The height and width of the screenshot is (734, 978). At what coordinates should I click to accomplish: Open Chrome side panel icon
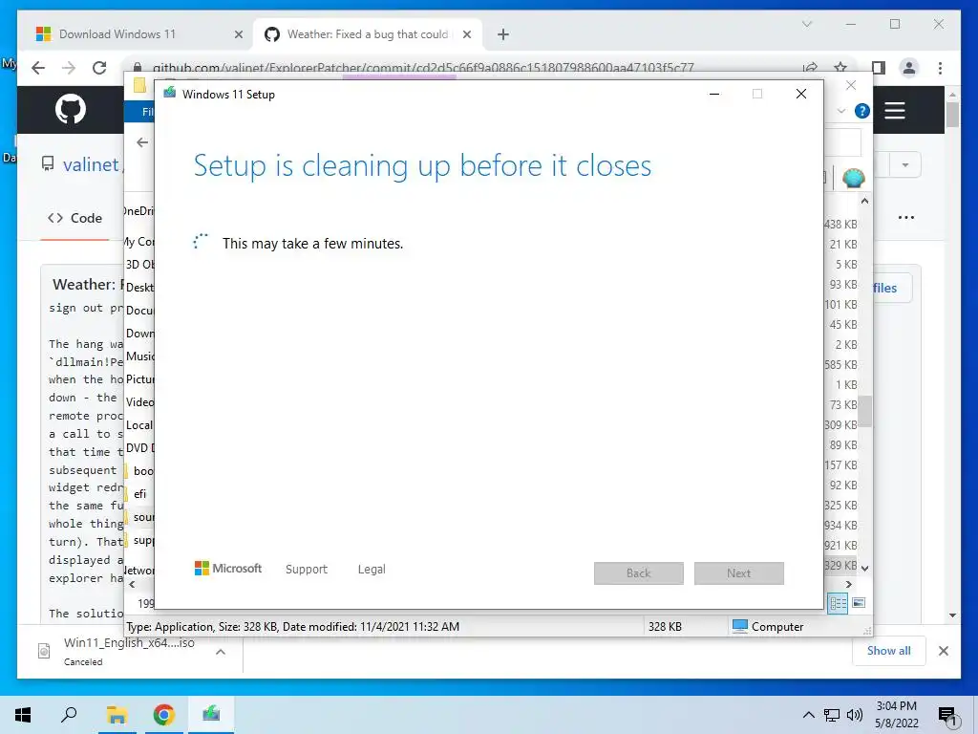(879, 68)
